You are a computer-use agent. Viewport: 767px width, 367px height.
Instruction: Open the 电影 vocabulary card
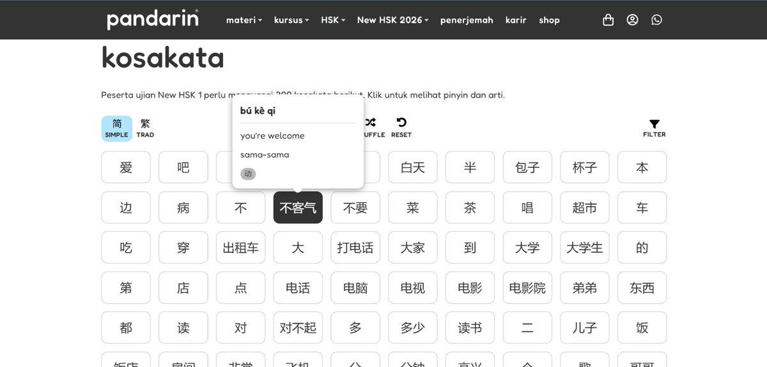point(470,288)
